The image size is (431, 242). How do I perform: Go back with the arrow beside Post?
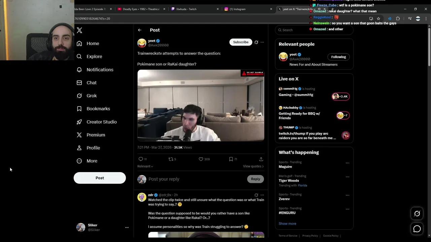140,30
